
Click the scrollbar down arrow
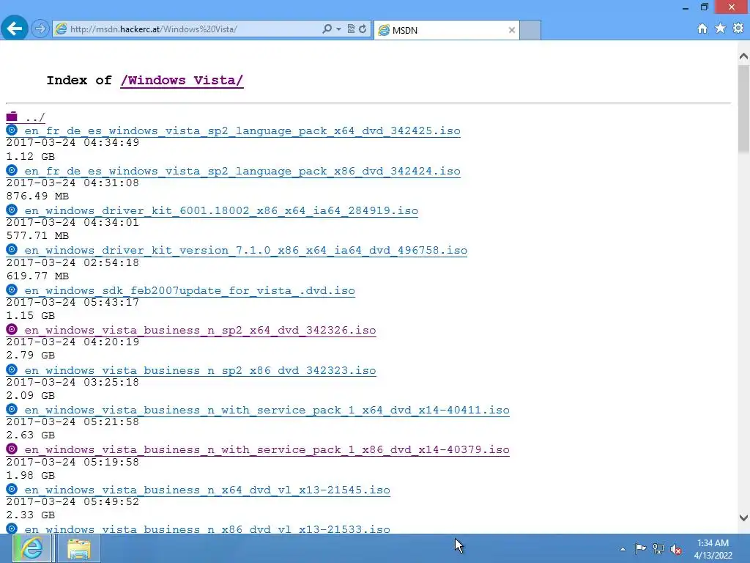[x=743, y=518]
